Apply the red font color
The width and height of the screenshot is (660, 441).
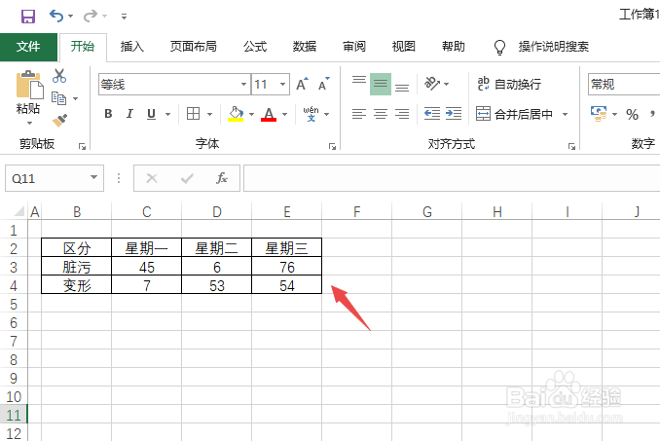tap(269, 114)
